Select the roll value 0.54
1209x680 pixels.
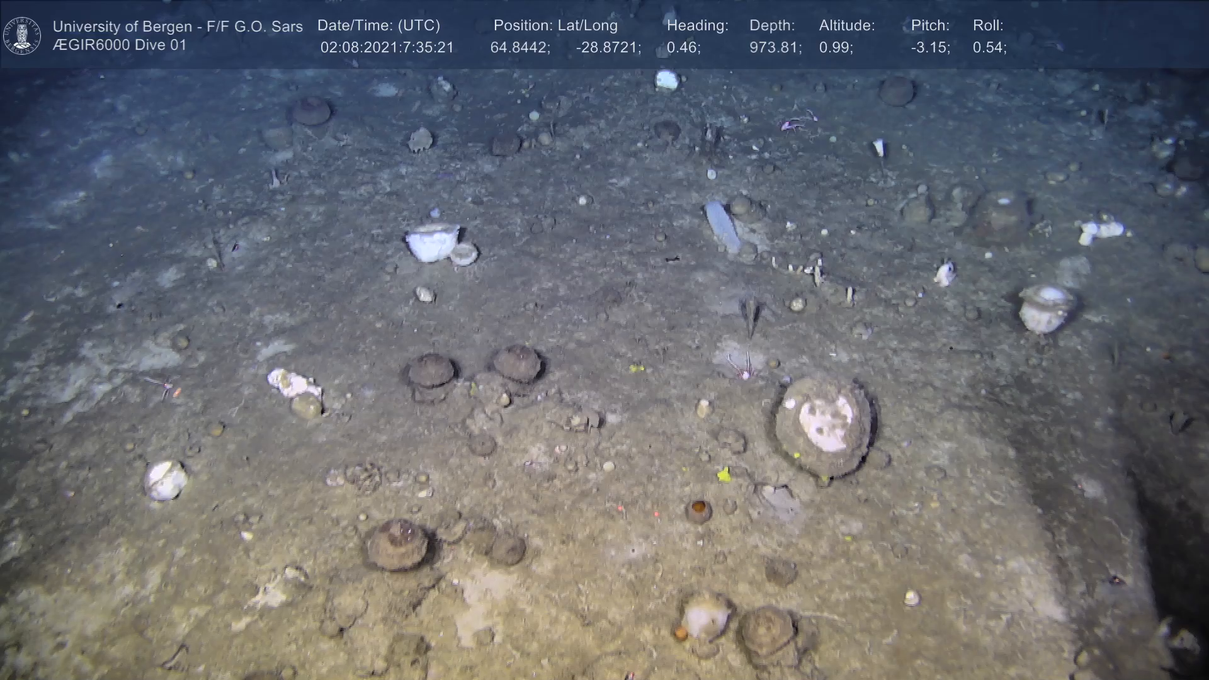click(x=989, y=48)
